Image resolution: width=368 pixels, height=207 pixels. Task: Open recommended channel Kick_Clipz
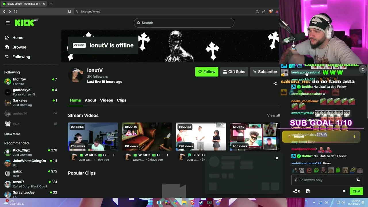30,152
